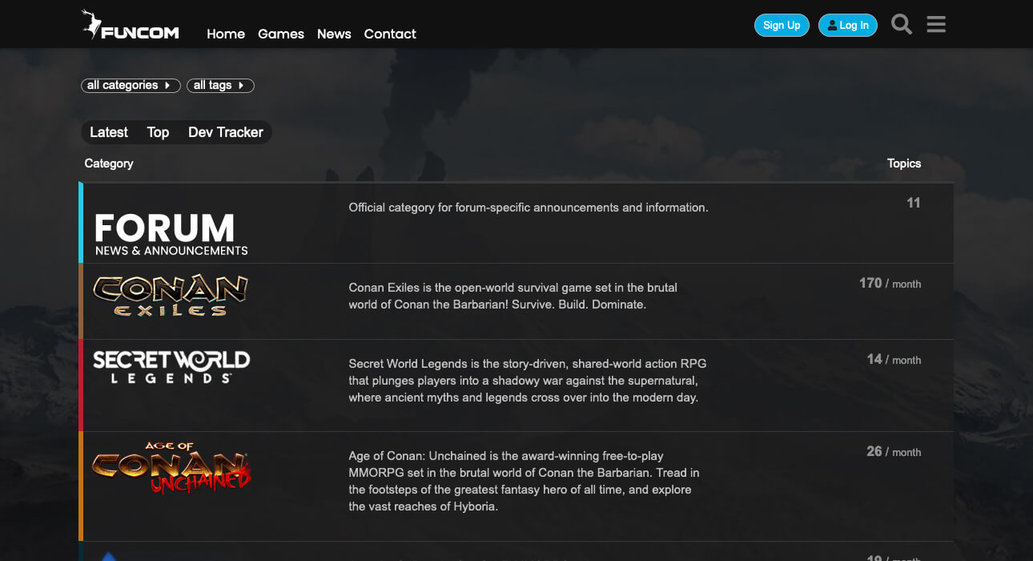1033x561 pixels.
Task: Switch to the Top tab
Action: click(x=158, y=132)
